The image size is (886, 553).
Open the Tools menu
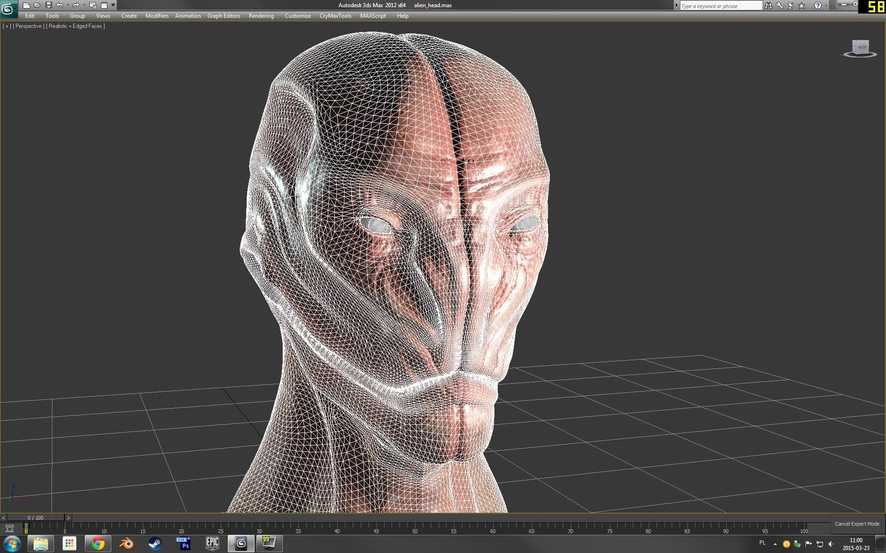click(52, 16)
